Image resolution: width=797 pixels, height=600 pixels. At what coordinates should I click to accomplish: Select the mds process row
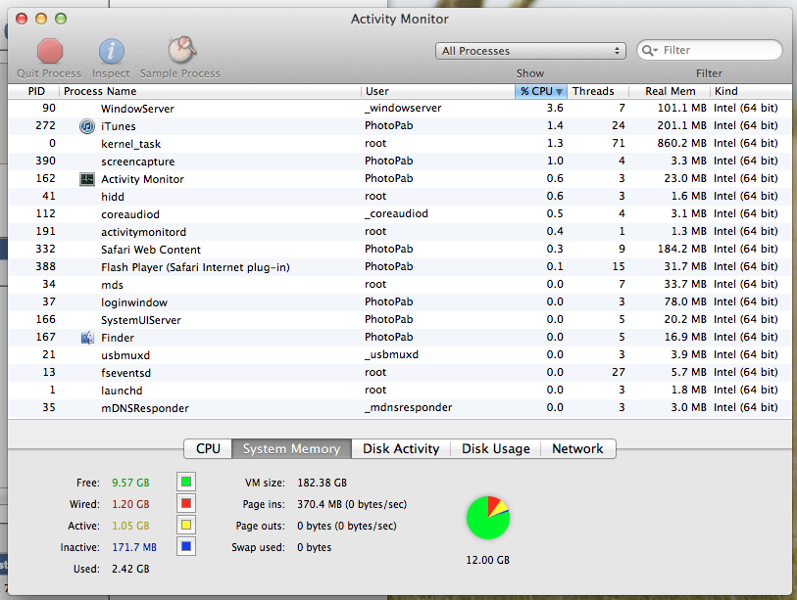point(400,285)
